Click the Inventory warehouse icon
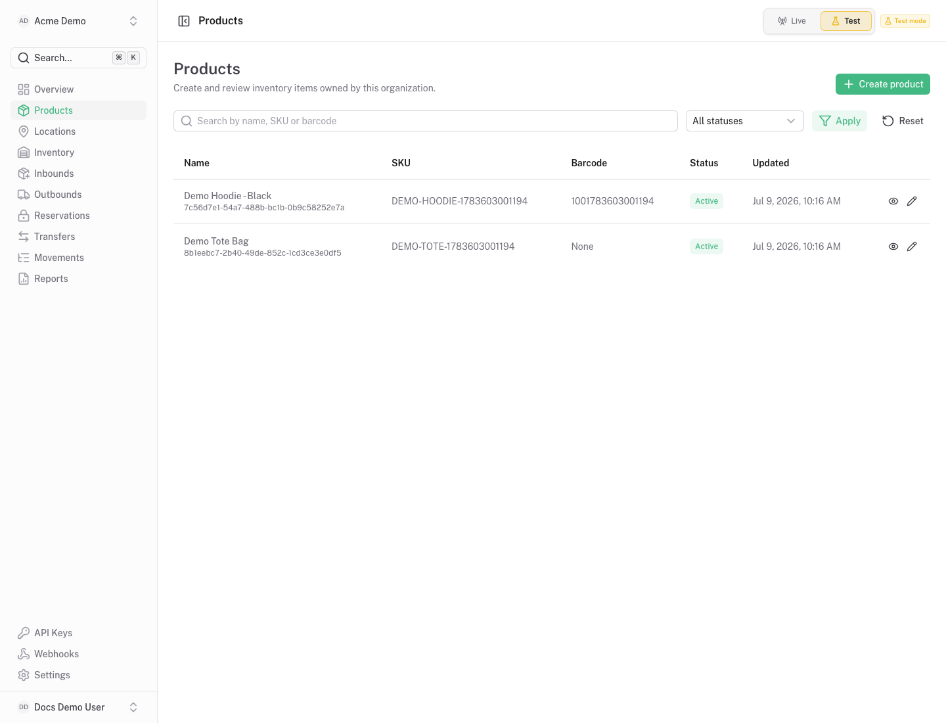Image resolution: width=946 pixels, height=723 pixels. 24,152
